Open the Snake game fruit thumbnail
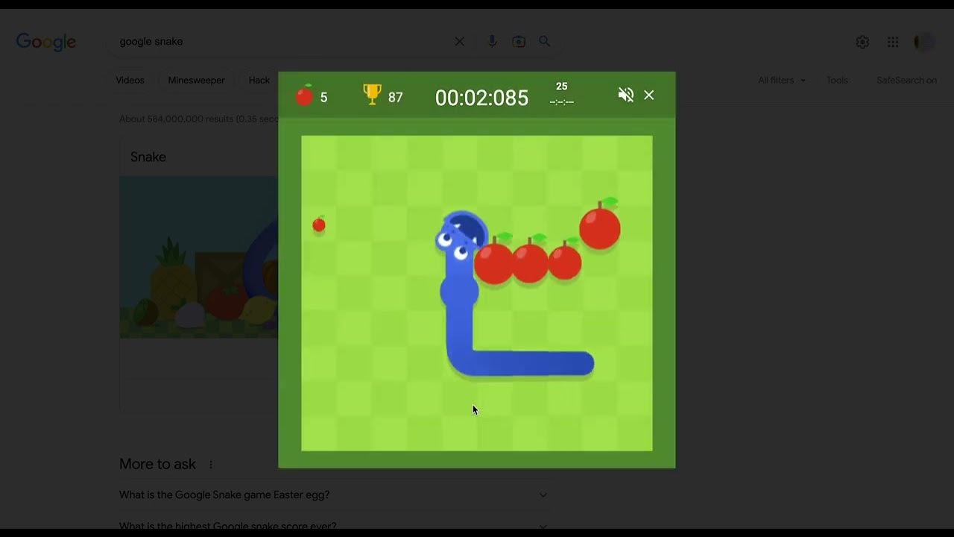This screenshot has width=954, height=537. (x=199, y=257)
